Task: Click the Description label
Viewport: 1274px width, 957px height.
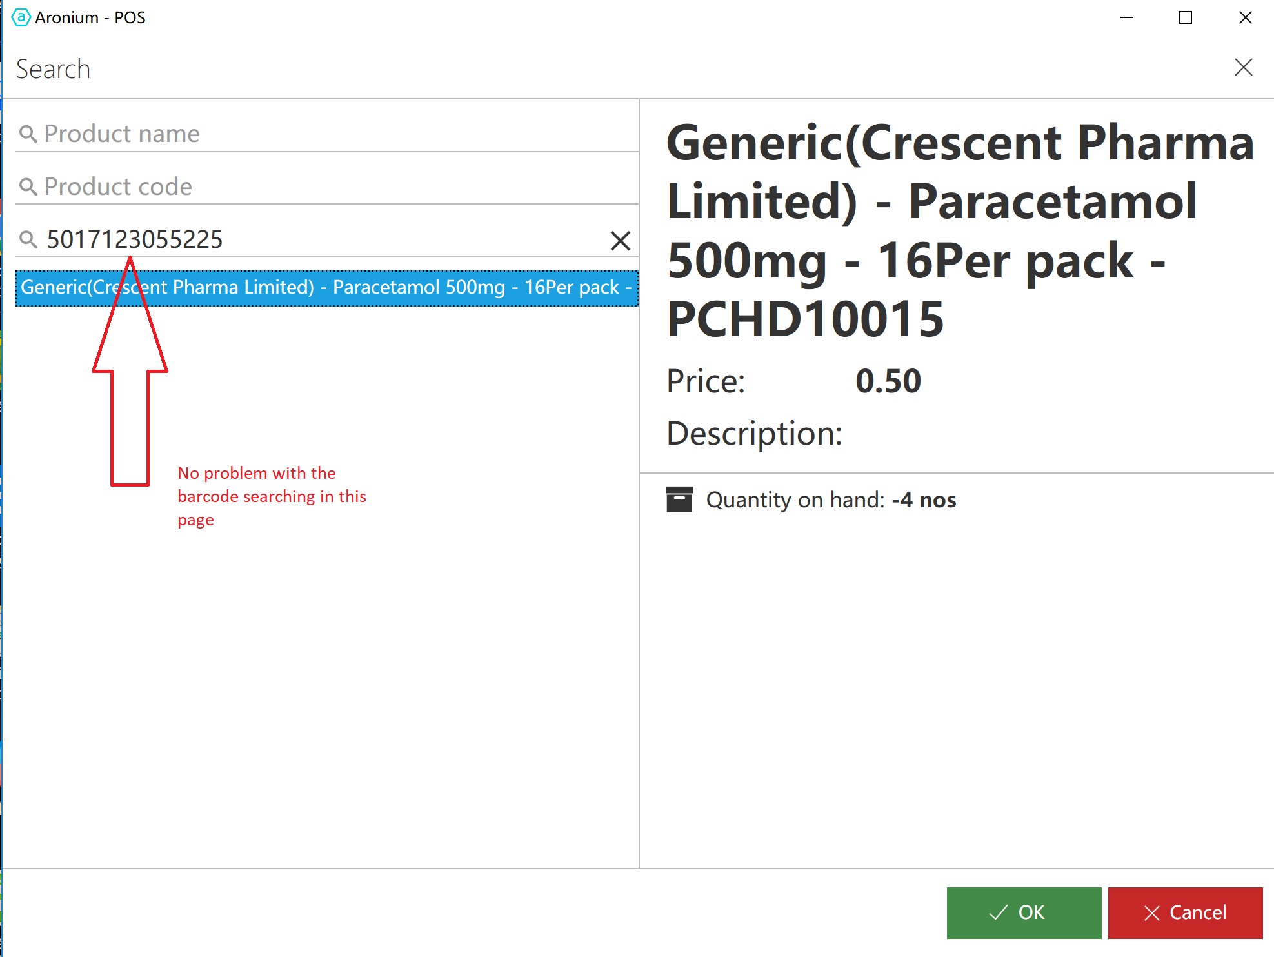Action: coord(754,434)
